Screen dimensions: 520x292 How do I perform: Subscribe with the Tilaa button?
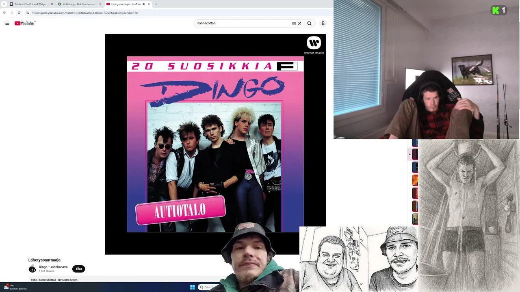click(79, 268)
